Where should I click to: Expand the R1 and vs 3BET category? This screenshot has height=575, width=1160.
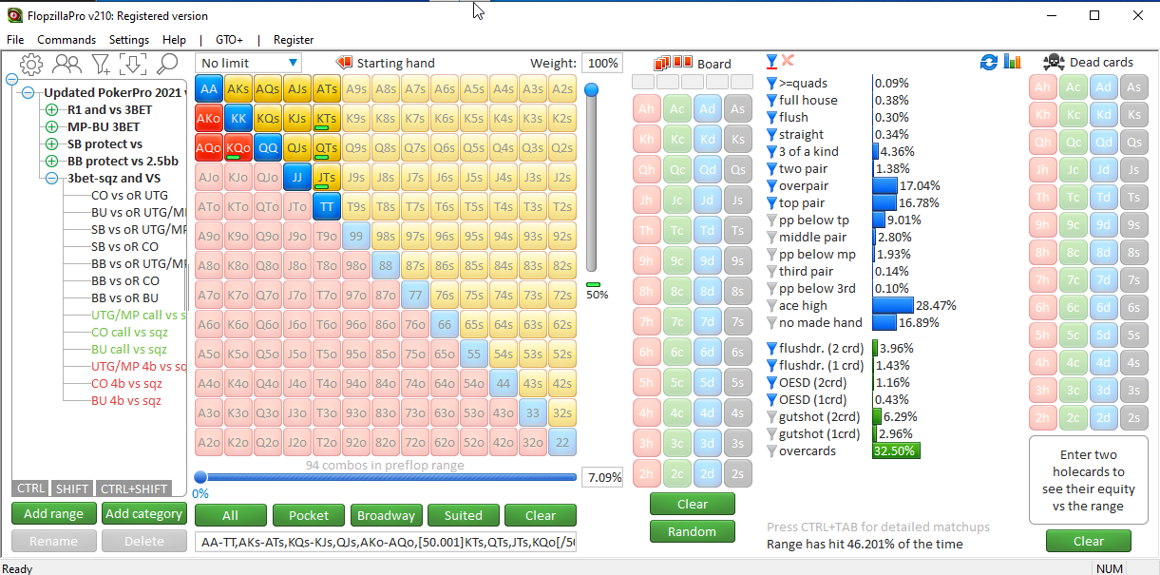coord(51,110)
